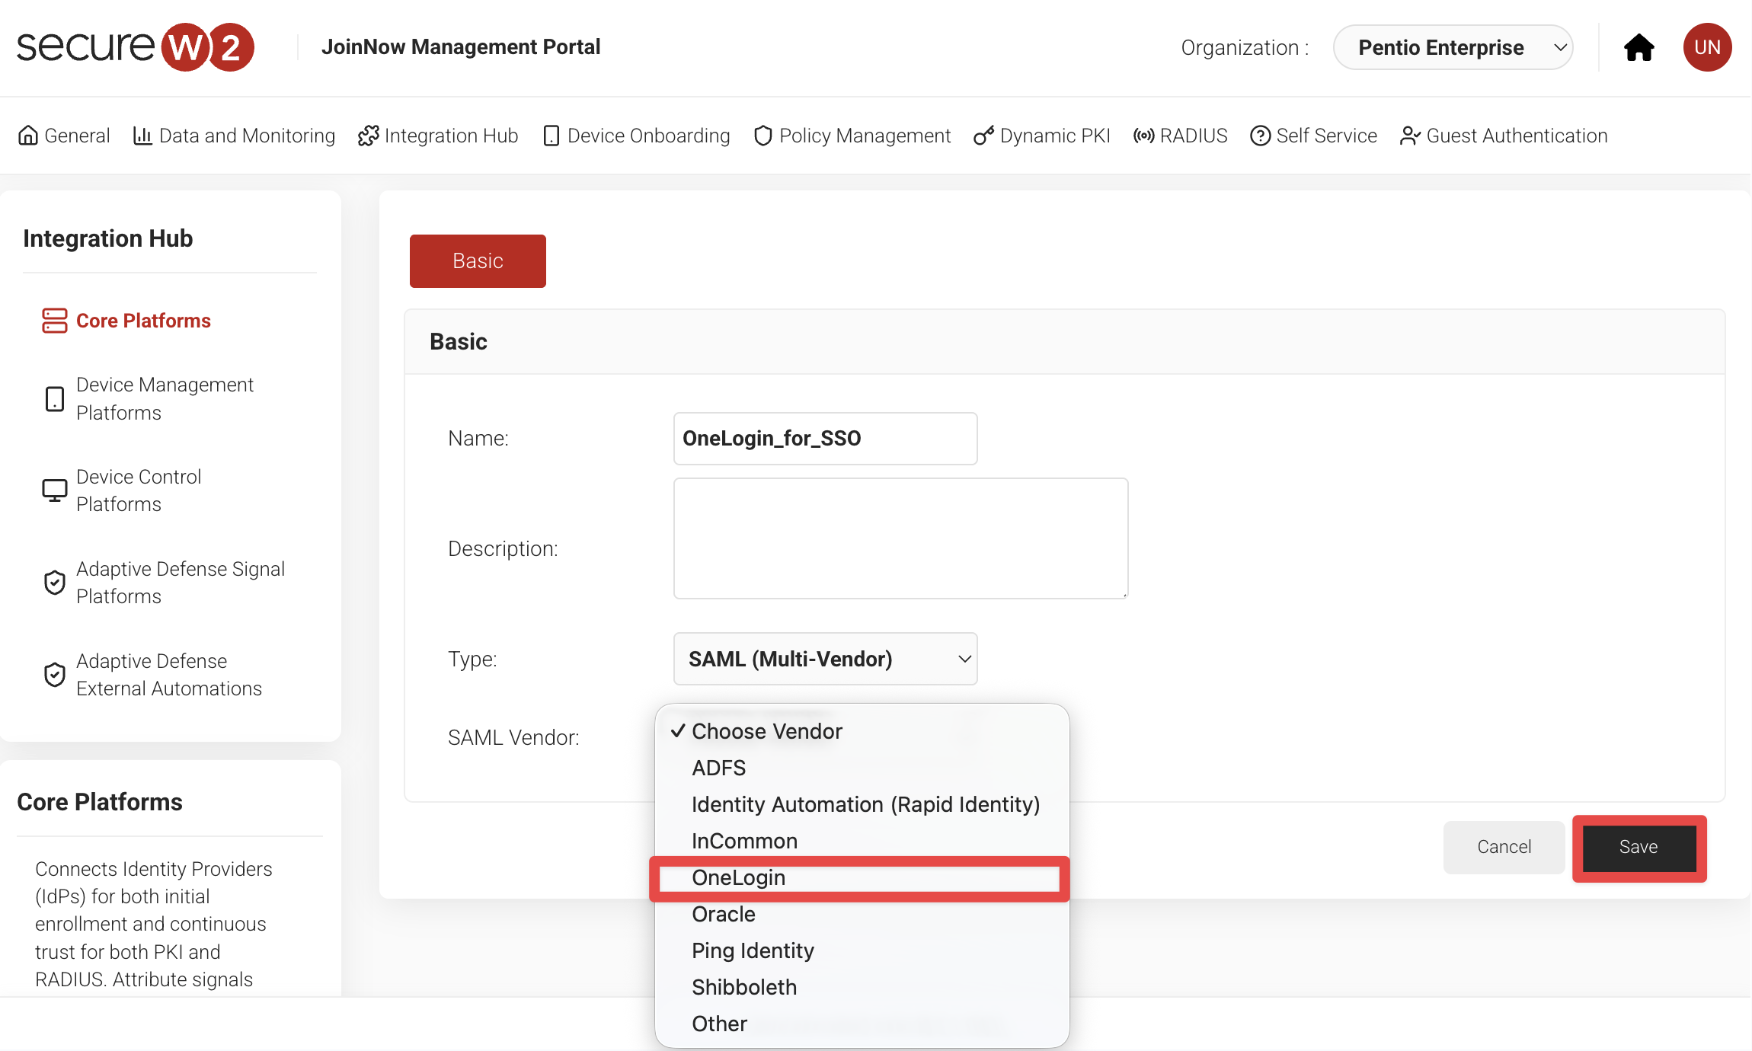The image size is (1752, 1051).
Task: Click the Guest Authentication user icon
Action: click(x=1410, y=136)
